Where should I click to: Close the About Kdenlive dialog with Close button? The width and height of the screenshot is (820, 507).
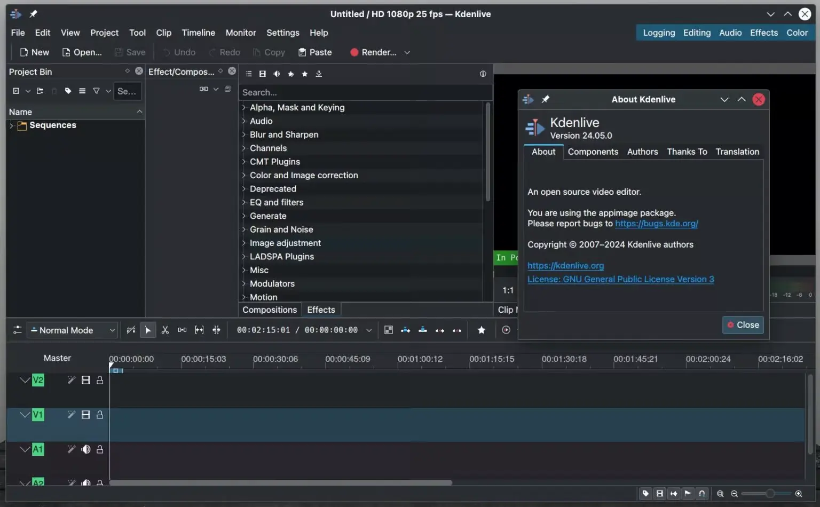(743, 325)
